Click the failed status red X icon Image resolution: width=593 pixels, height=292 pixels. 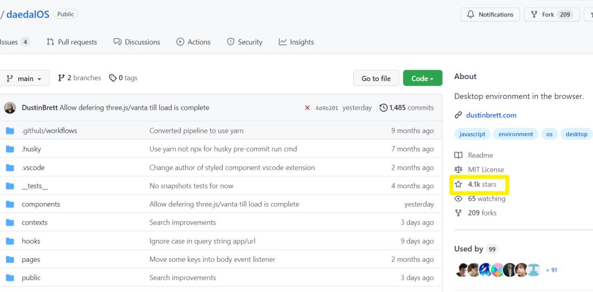coord(307,108)
